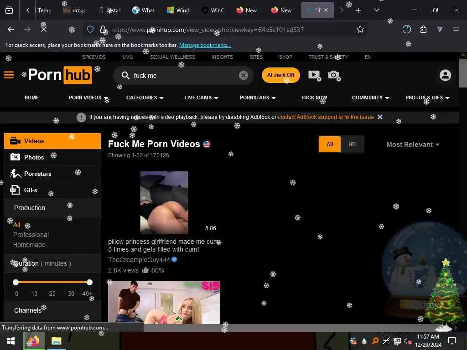The width and height of the screenshot is (467, 350).
Task: Select All under Production
Action: (x=17, y=225)
